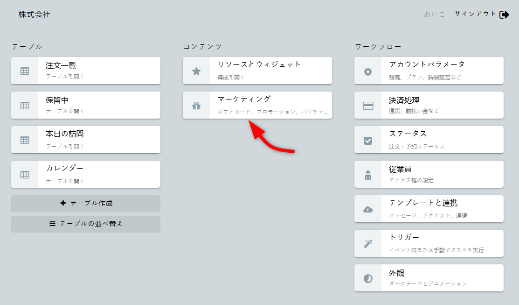Click the 株式会社 company name
The image size is (519, 305).
pos(35,14)
